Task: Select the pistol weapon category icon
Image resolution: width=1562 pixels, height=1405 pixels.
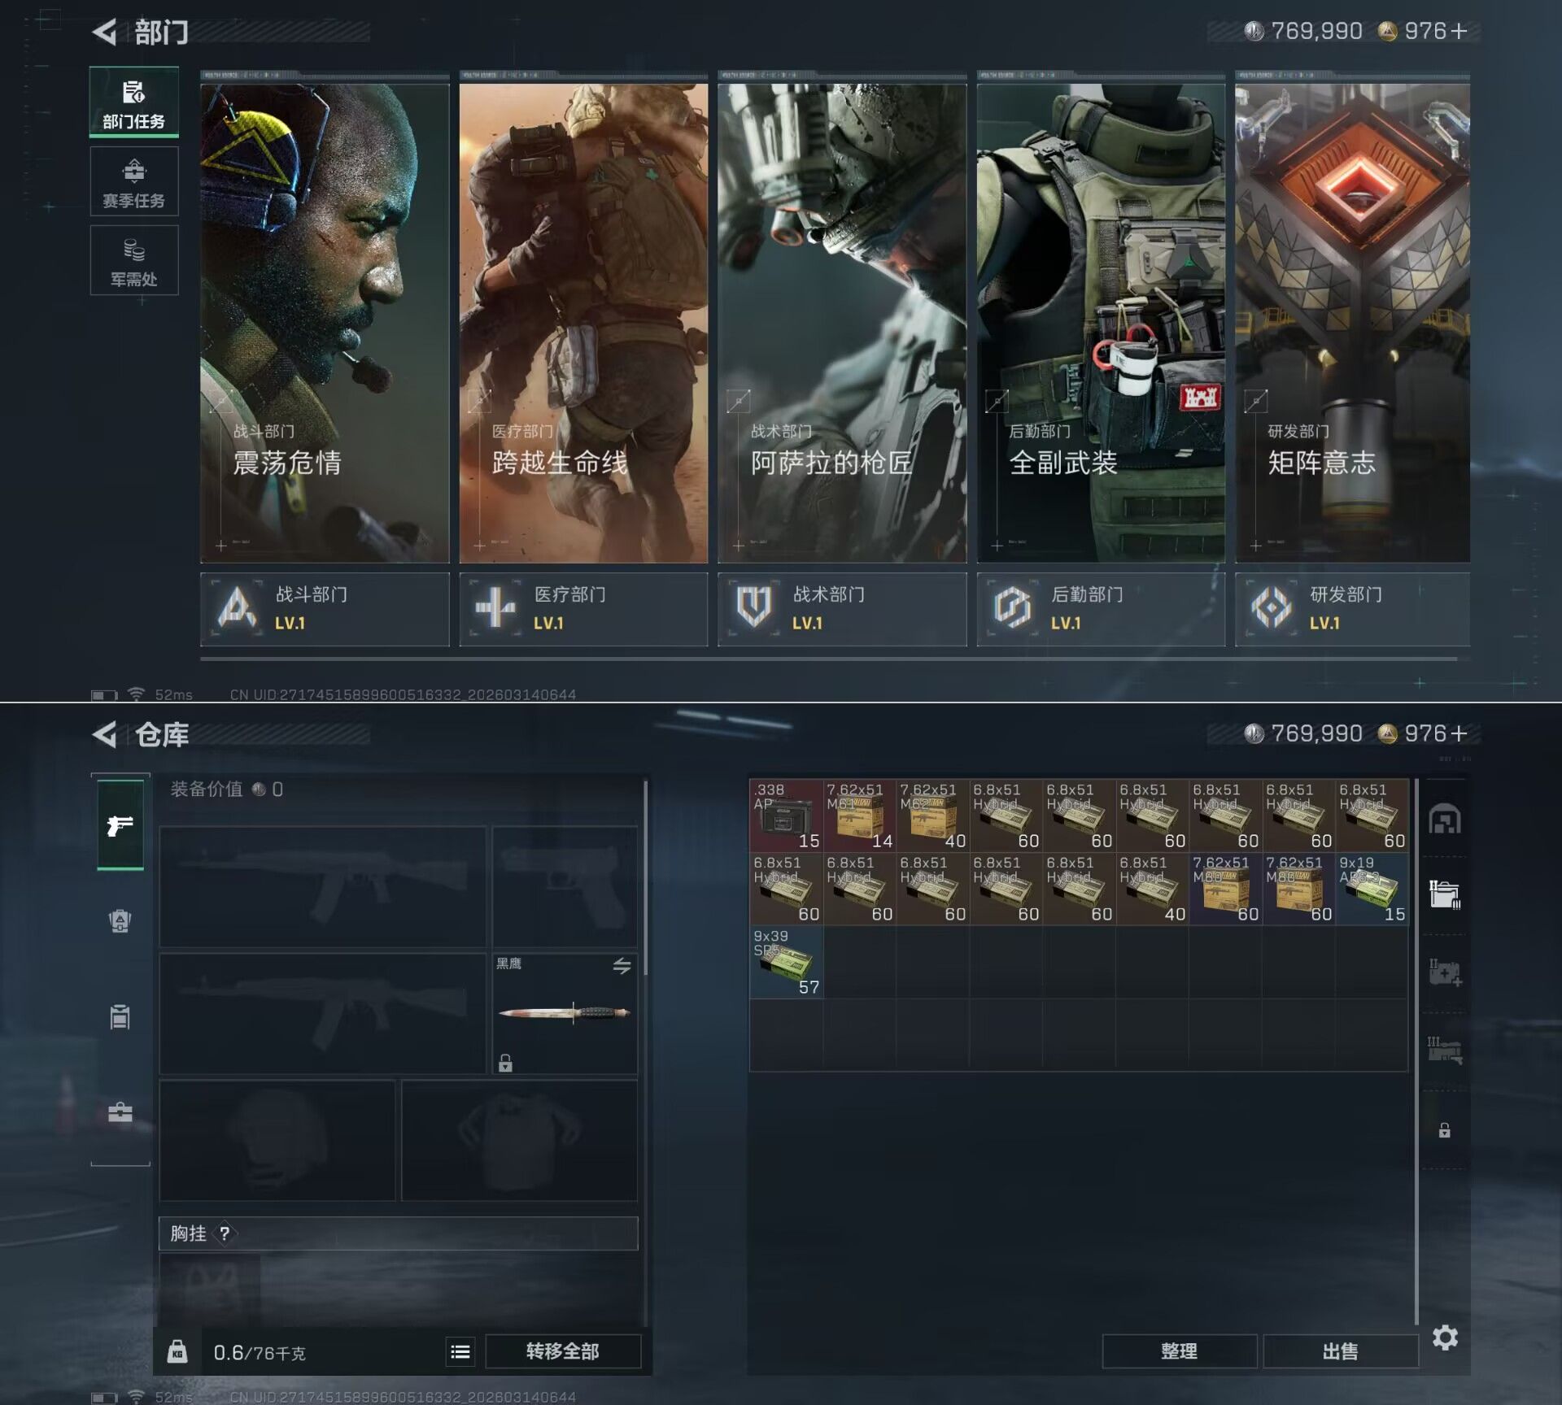Action: pos(120,825)
